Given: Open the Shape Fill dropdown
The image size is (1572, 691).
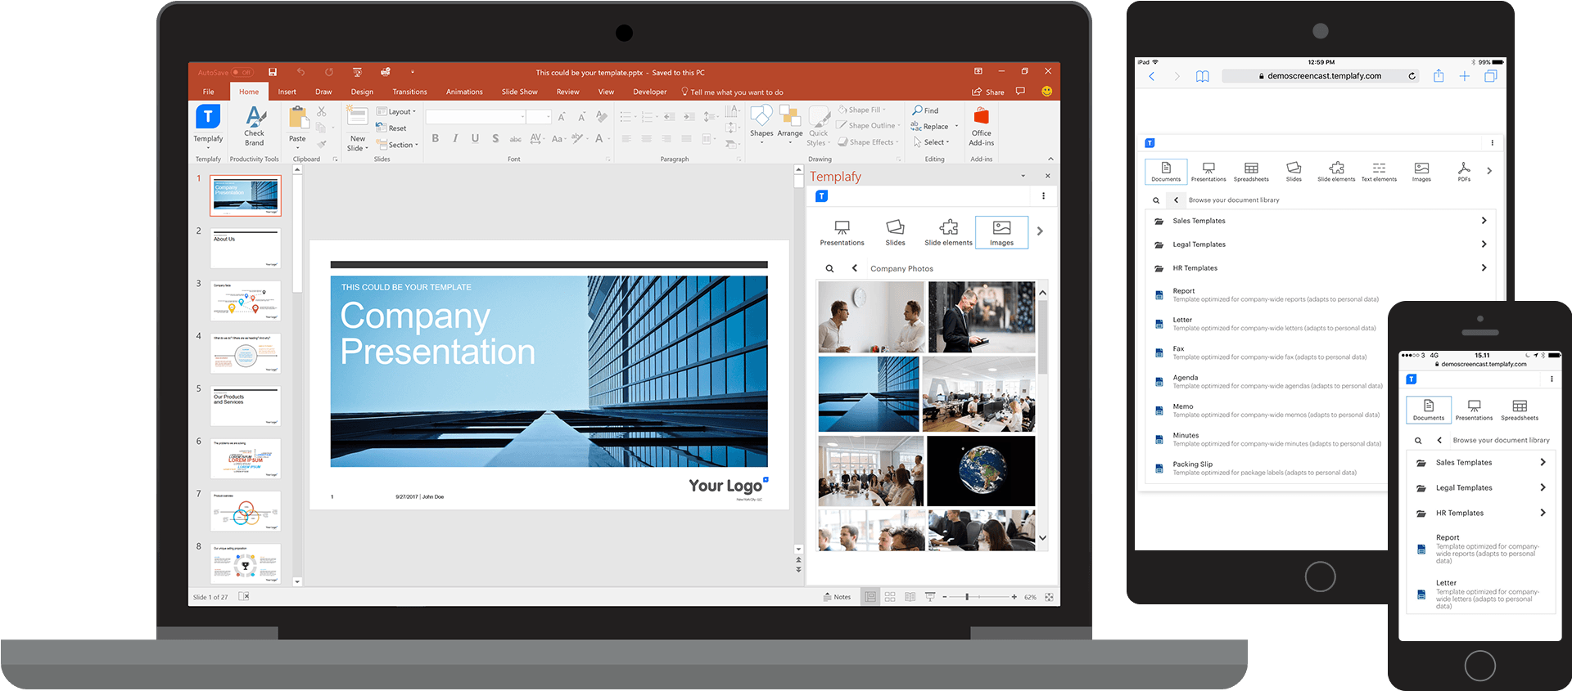Looking at the screenshot, I should click(x=862, y=110).
